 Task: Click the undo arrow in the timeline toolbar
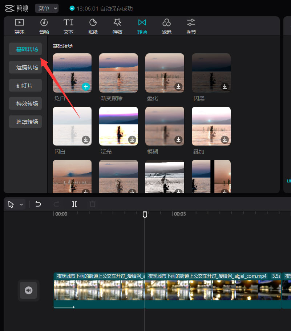(38, 204)
